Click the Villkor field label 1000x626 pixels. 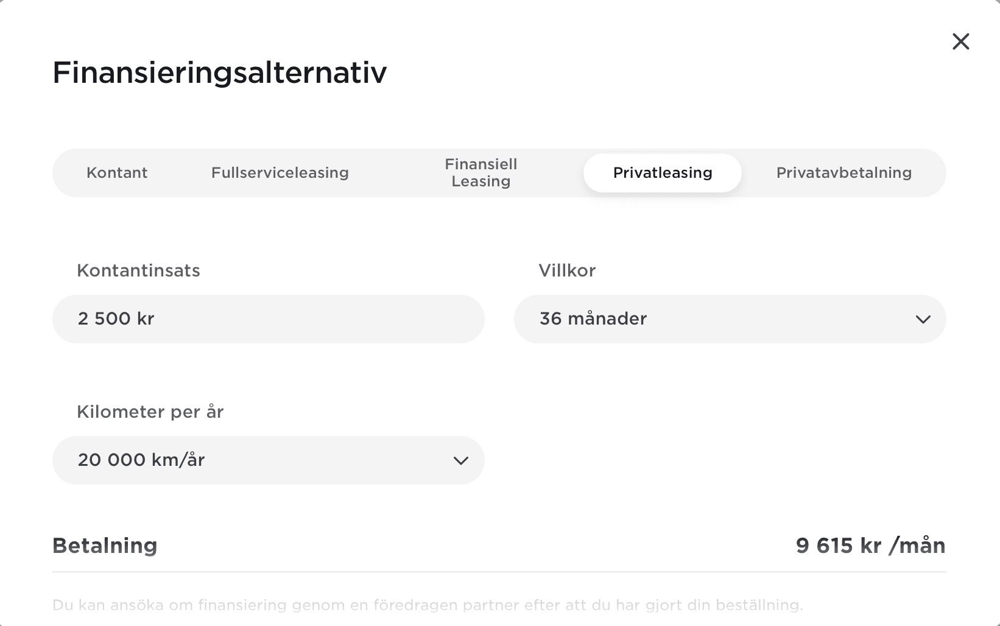pos(566,270)
